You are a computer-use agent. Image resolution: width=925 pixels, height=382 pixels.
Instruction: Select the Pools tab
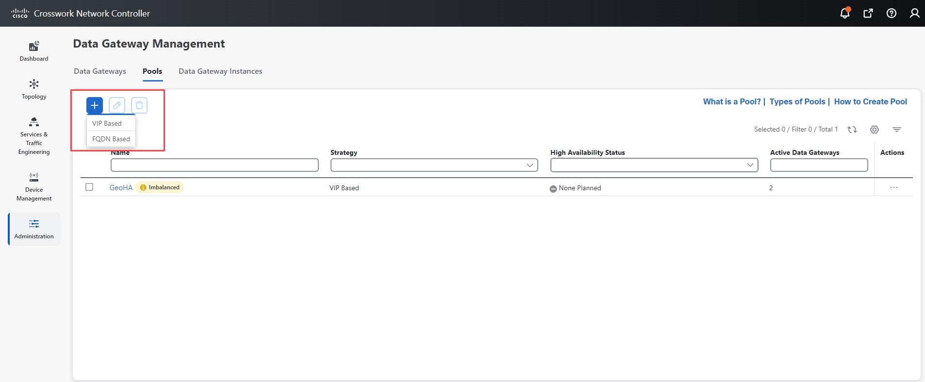152,71
